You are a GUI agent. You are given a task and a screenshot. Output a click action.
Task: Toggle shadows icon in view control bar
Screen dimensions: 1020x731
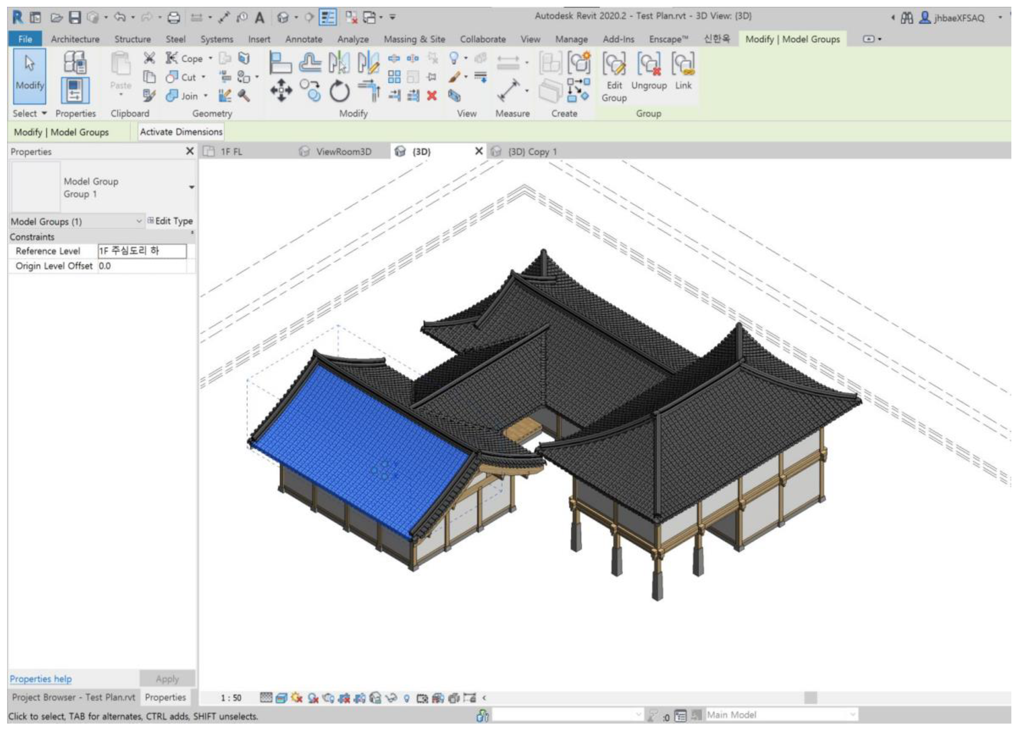(313, 698)
